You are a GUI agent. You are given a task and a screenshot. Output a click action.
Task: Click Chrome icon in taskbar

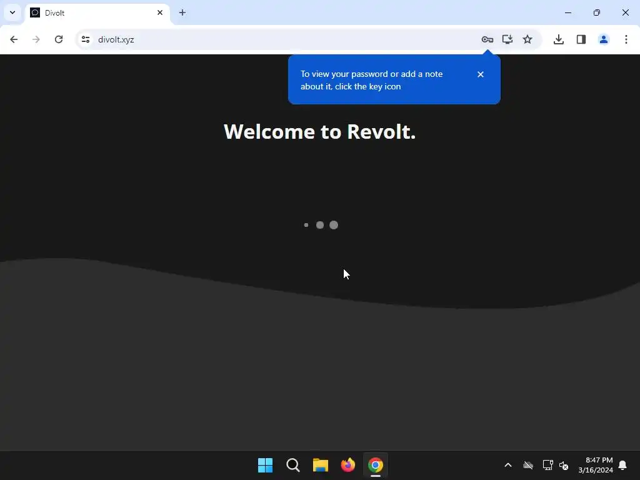tap(376, 465)
